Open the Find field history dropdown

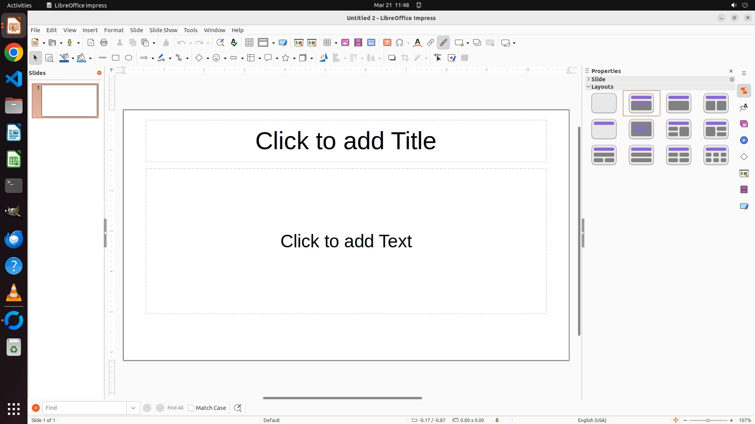pos(133,408)
